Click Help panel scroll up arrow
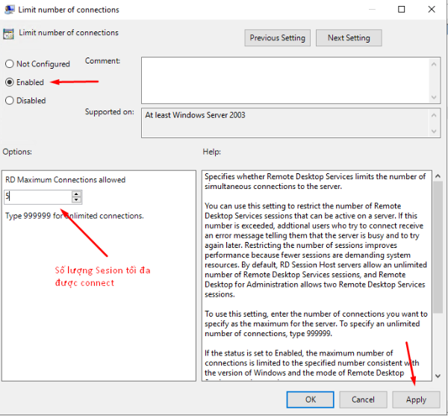 (x=438, y=176)
